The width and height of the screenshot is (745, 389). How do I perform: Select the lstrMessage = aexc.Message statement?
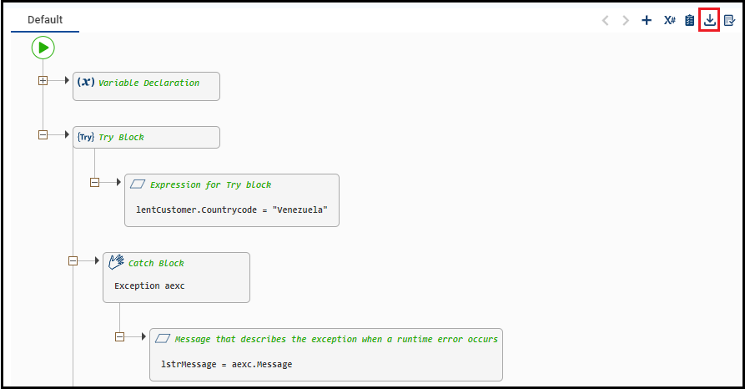coord(226,364)
